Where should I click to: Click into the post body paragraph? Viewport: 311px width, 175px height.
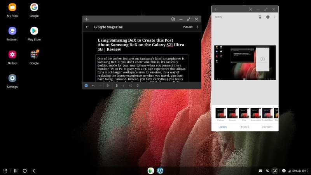(x=142, y=69)
